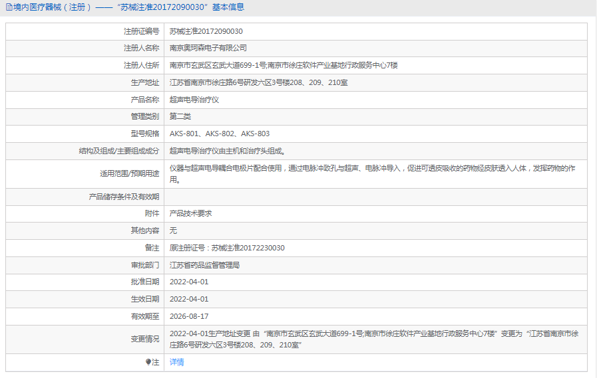Click the structure text 超声电导治疗仪由主机和治疗头组成
Viewport: 597px width, 378px height.
pyautogui.click(x=228, y=151)
